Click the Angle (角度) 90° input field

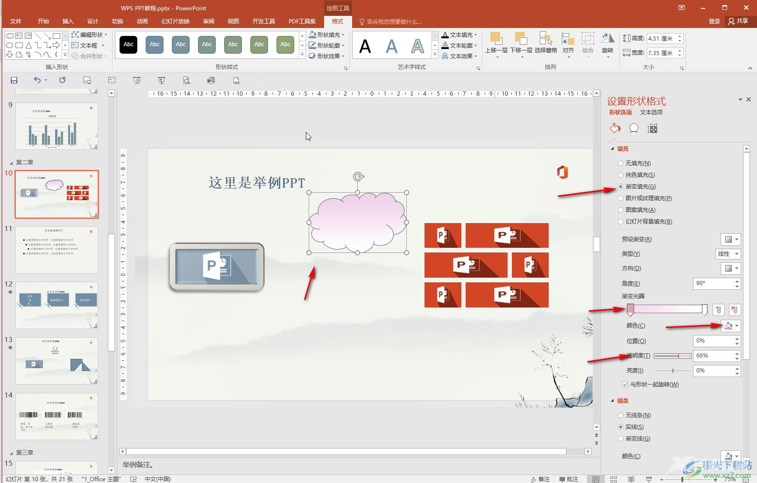714,283
